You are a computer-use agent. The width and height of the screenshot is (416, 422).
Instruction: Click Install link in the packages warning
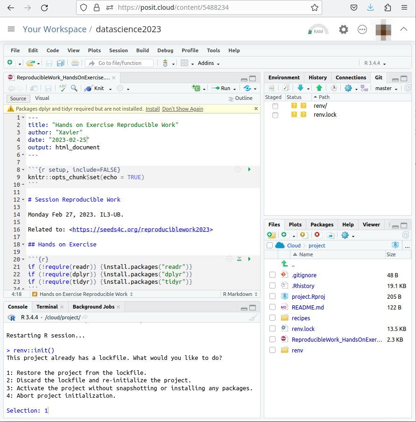[x=153, y=109]
